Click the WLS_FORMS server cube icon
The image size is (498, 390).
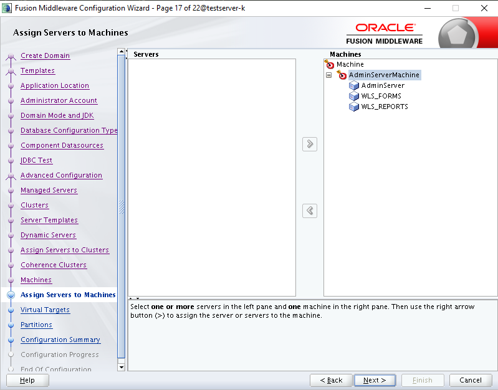pyautogui.click(x=354, y=96)
